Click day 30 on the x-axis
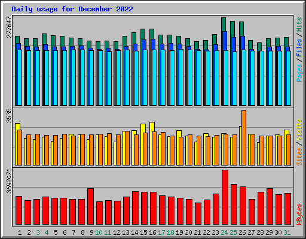This screenshot has width=306, height=239. coord(278,232)
